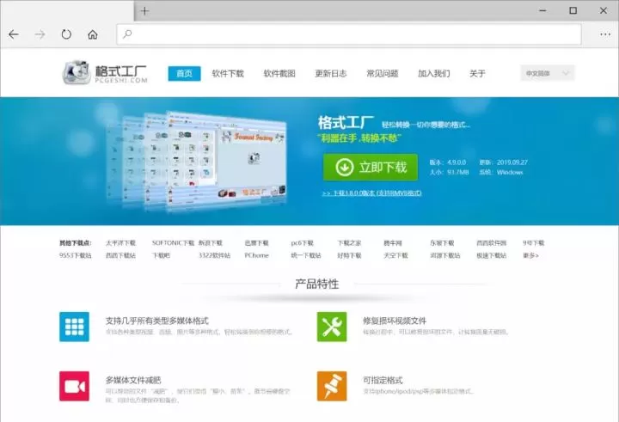Open the 9号下载 mirror link

click(x=534, y=242)
